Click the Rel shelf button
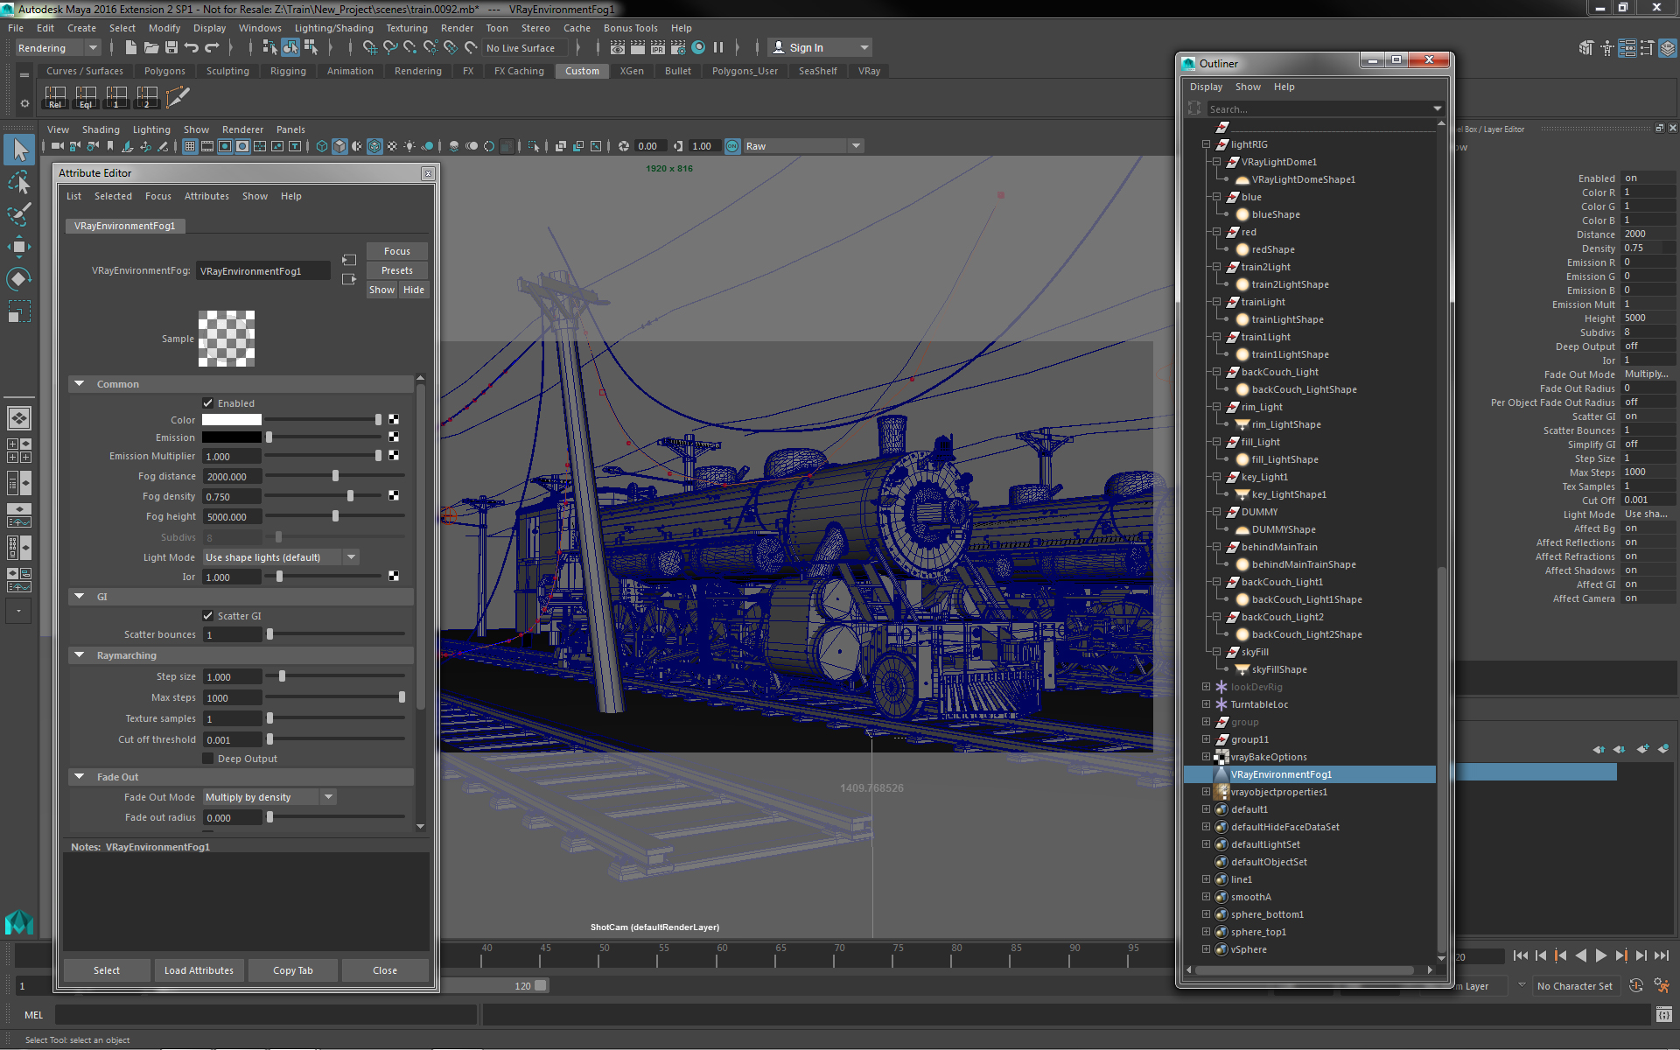The image size is (1680, 1050). tap(55, 97)
